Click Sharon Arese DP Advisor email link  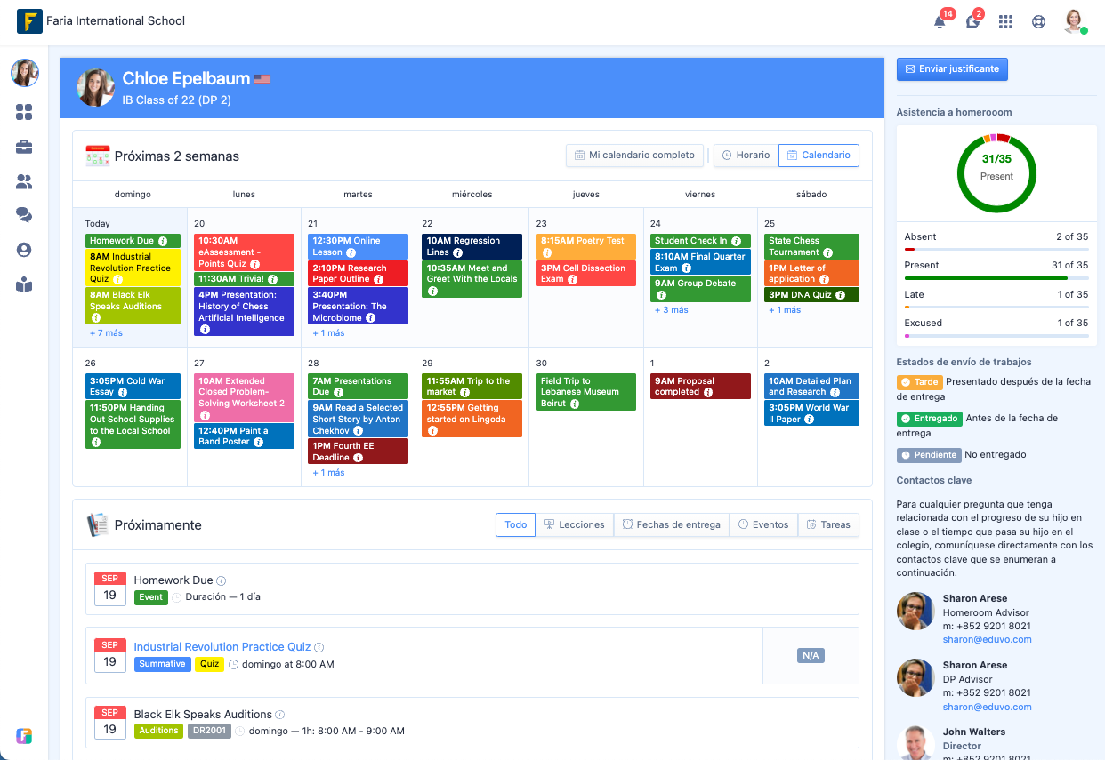(988, 707)
